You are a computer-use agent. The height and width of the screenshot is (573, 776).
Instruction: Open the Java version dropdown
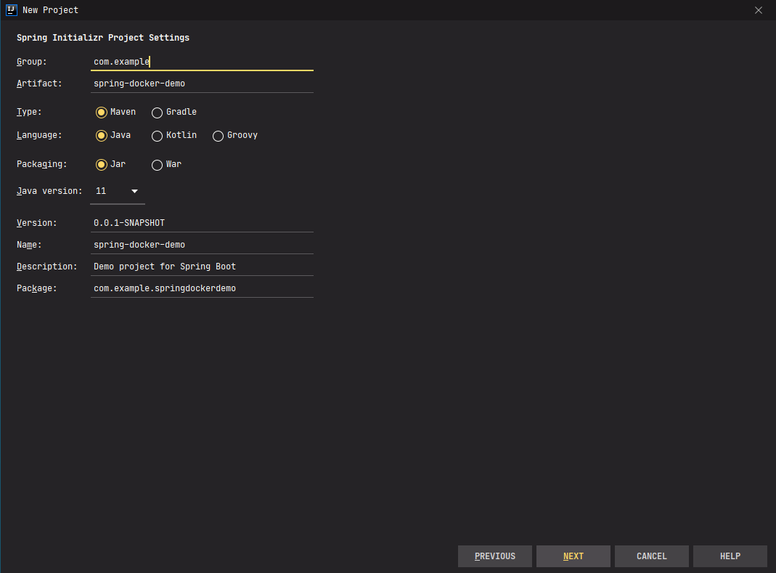tap(118, 191)
